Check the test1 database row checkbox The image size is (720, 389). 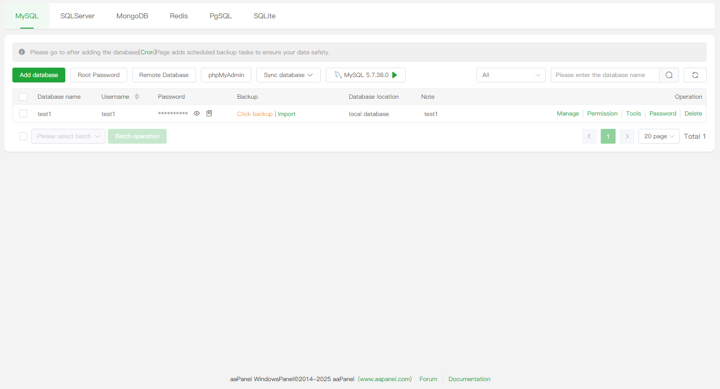23,114
